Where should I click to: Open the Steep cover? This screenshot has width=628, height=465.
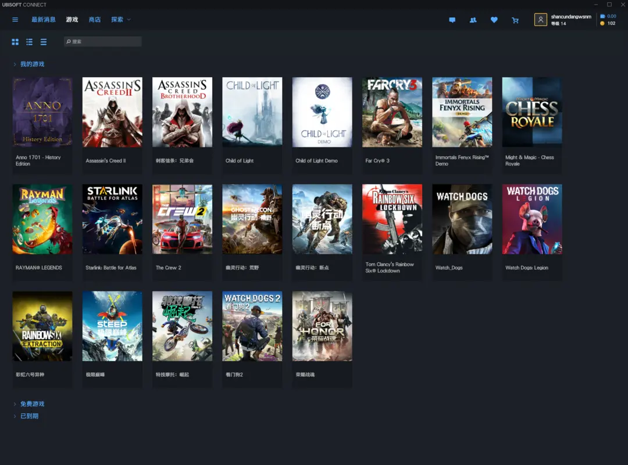point(113,326)
